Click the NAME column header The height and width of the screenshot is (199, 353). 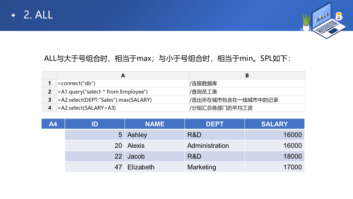[x=154, y=124]
